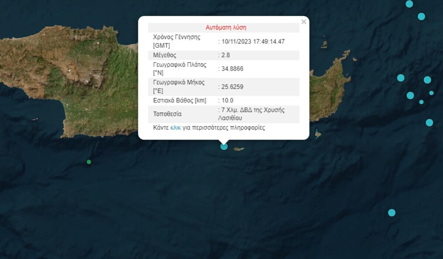
Task: Click the 'Χρόνος Γέννησης [GMT]' label
Action: coord(177,41)
